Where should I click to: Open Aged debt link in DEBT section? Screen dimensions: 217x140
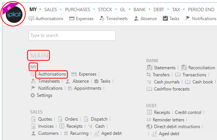(x=169, y=134)
